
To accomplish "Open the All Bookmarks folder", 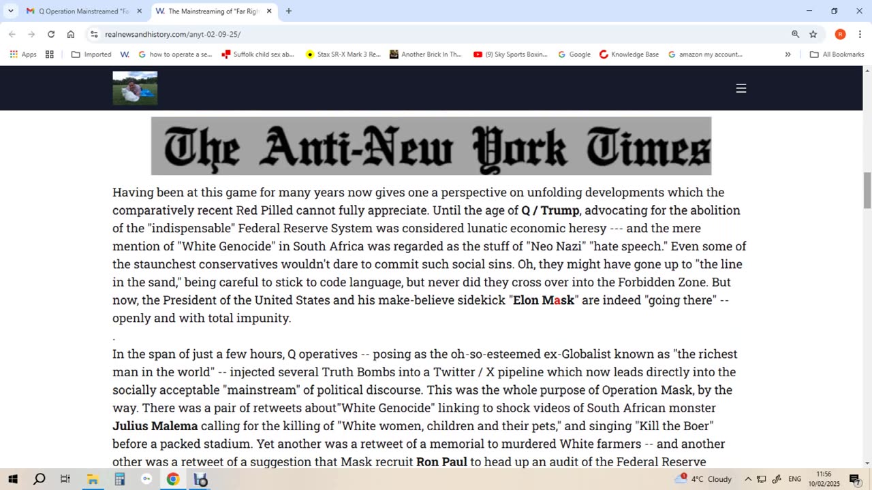I will point(837,54).
